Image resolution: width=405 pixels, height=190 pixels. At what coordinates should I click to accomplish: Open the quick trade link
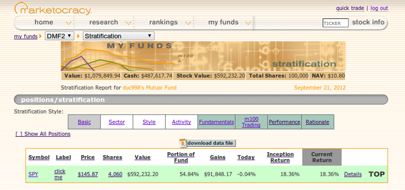pyautogui.click(x=350, y=8)
